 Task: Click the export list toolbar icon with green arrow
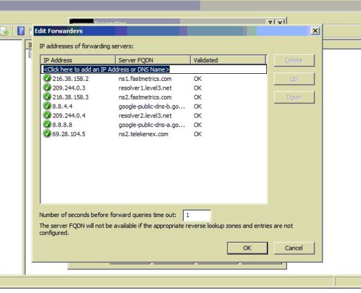4,31
